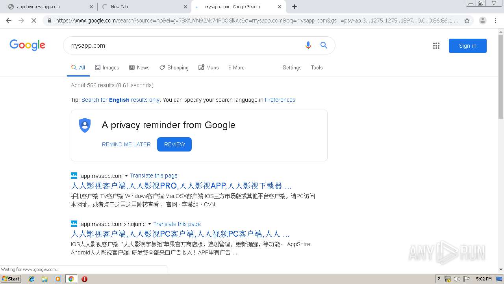Select All results tab
The image size is (504, 284).
(78, 67)
